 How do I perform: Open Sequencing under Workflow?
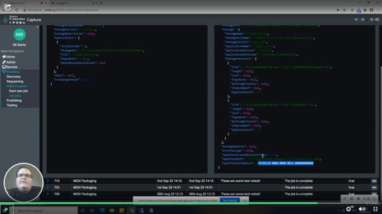tap(15, 81)
